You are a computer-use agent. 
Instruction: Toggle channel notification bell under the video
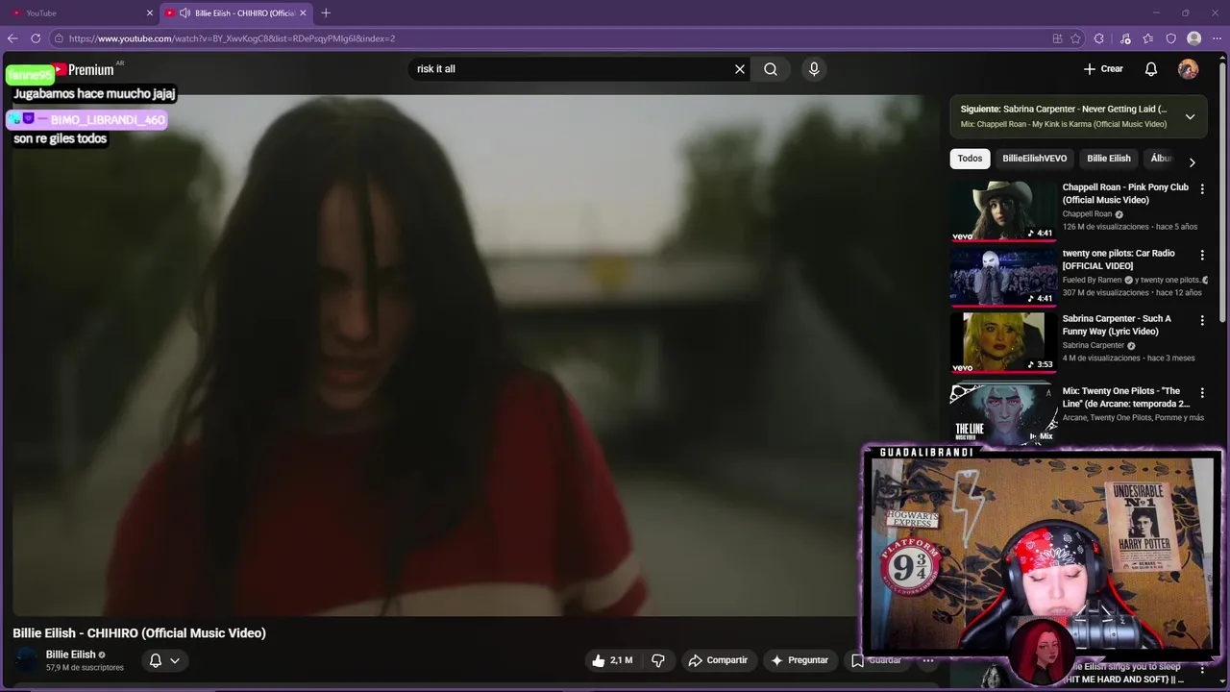pyautogui.click(x=155, y=660)
